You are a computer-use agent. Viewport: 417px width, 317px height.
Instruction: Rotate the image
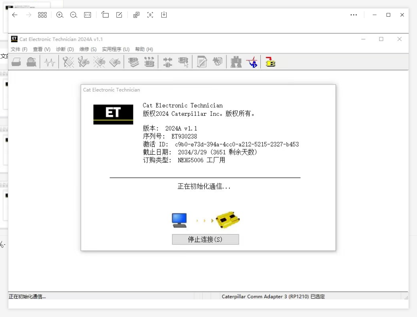click(x=105, y=15)
